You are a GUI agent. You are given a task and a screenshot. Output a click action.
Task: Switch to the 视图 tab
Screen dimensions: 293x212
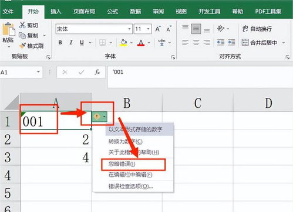(181, 11)
